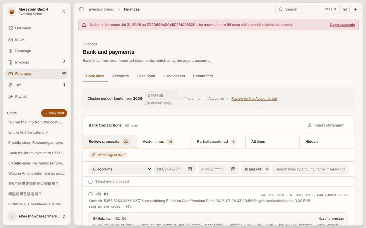
Task: Open chat 'Welche Anlagegüter gibt es und…'
Action: 36,173
